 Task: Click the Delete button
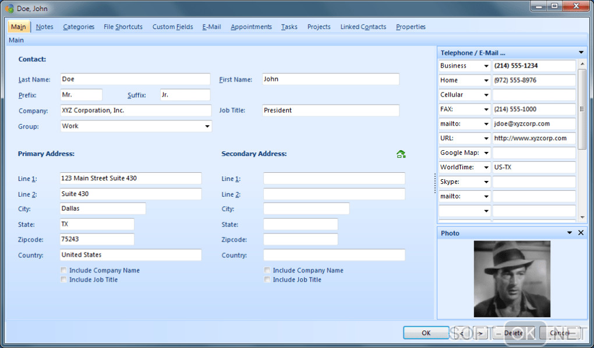point(513,333)
